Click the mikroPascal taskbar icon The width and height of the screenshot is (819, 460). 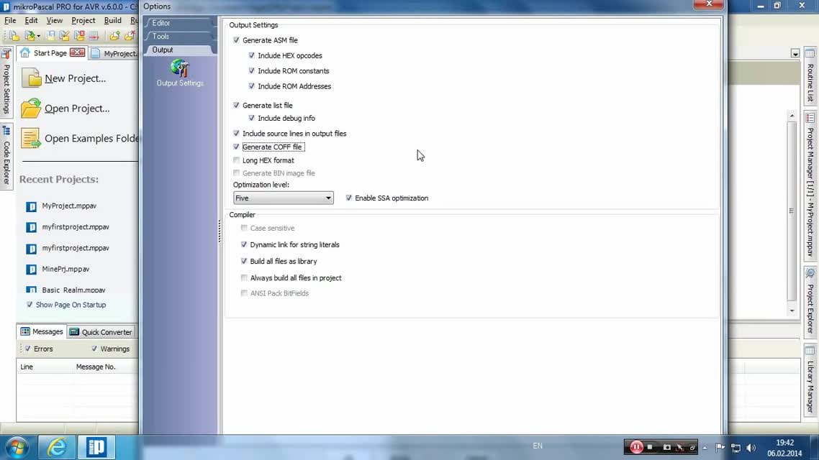click(x=96, y=447)
